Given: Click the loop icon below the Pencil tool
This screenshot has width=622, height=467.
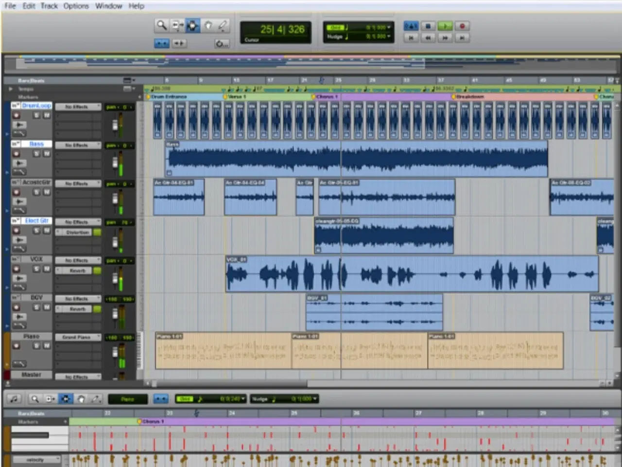Looking at the screenshot, I should pos(222,44).
